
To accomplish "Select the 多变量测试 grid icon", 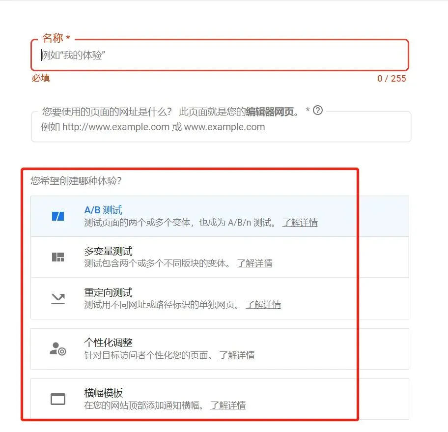I will 58,257.
